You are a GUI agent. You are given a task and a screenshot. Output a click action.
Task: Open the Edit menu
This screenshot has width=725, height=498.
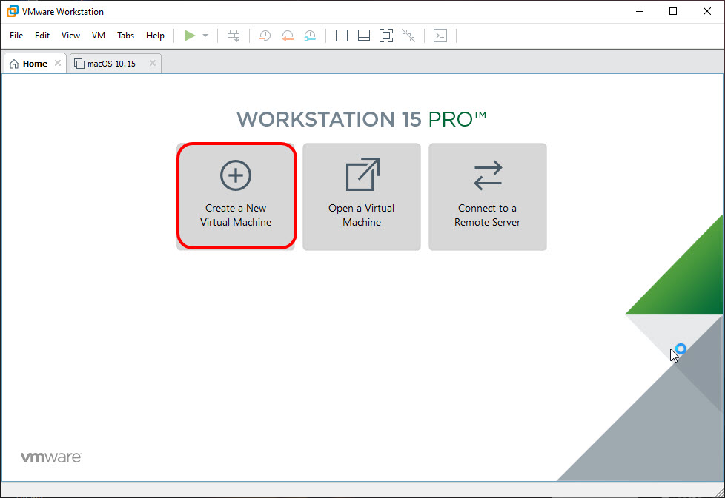pyautogui.click(x=42, y=36)
